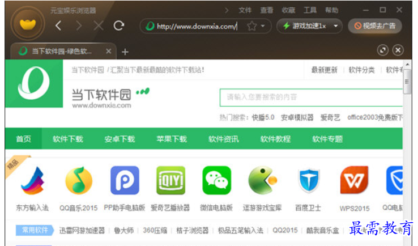Select the 安卓下载 navigation tab

[120, 139]
